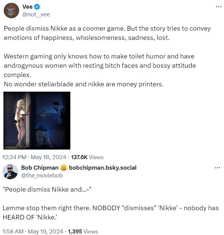This screenshot has height=235, width=224.
Task: Click the 1,395 Views count
Action: click(83, 231)
